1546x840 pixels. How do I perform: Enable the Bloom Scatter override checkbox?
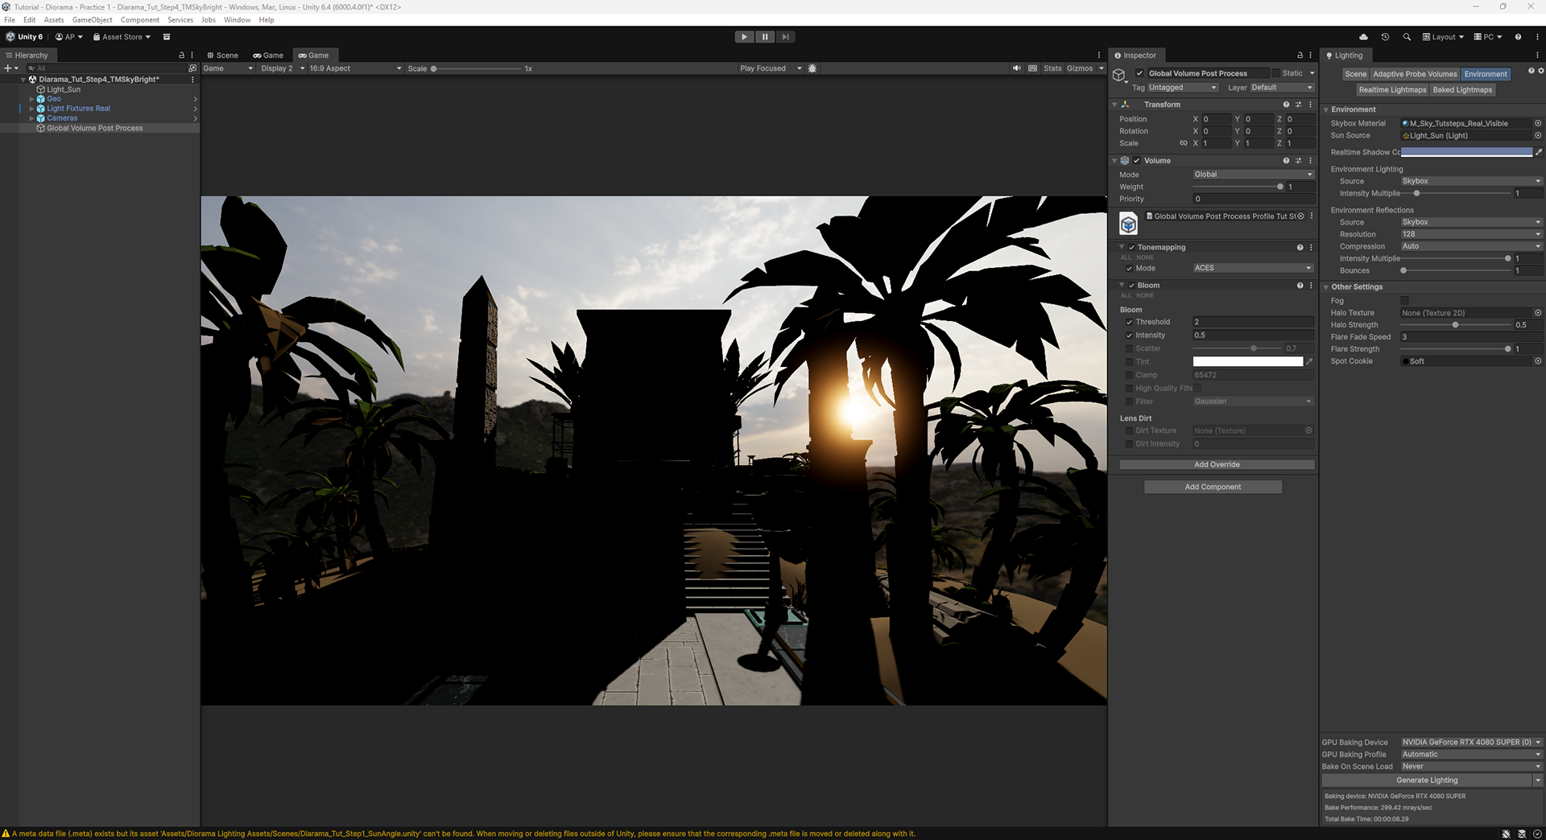pos(1129,348)
